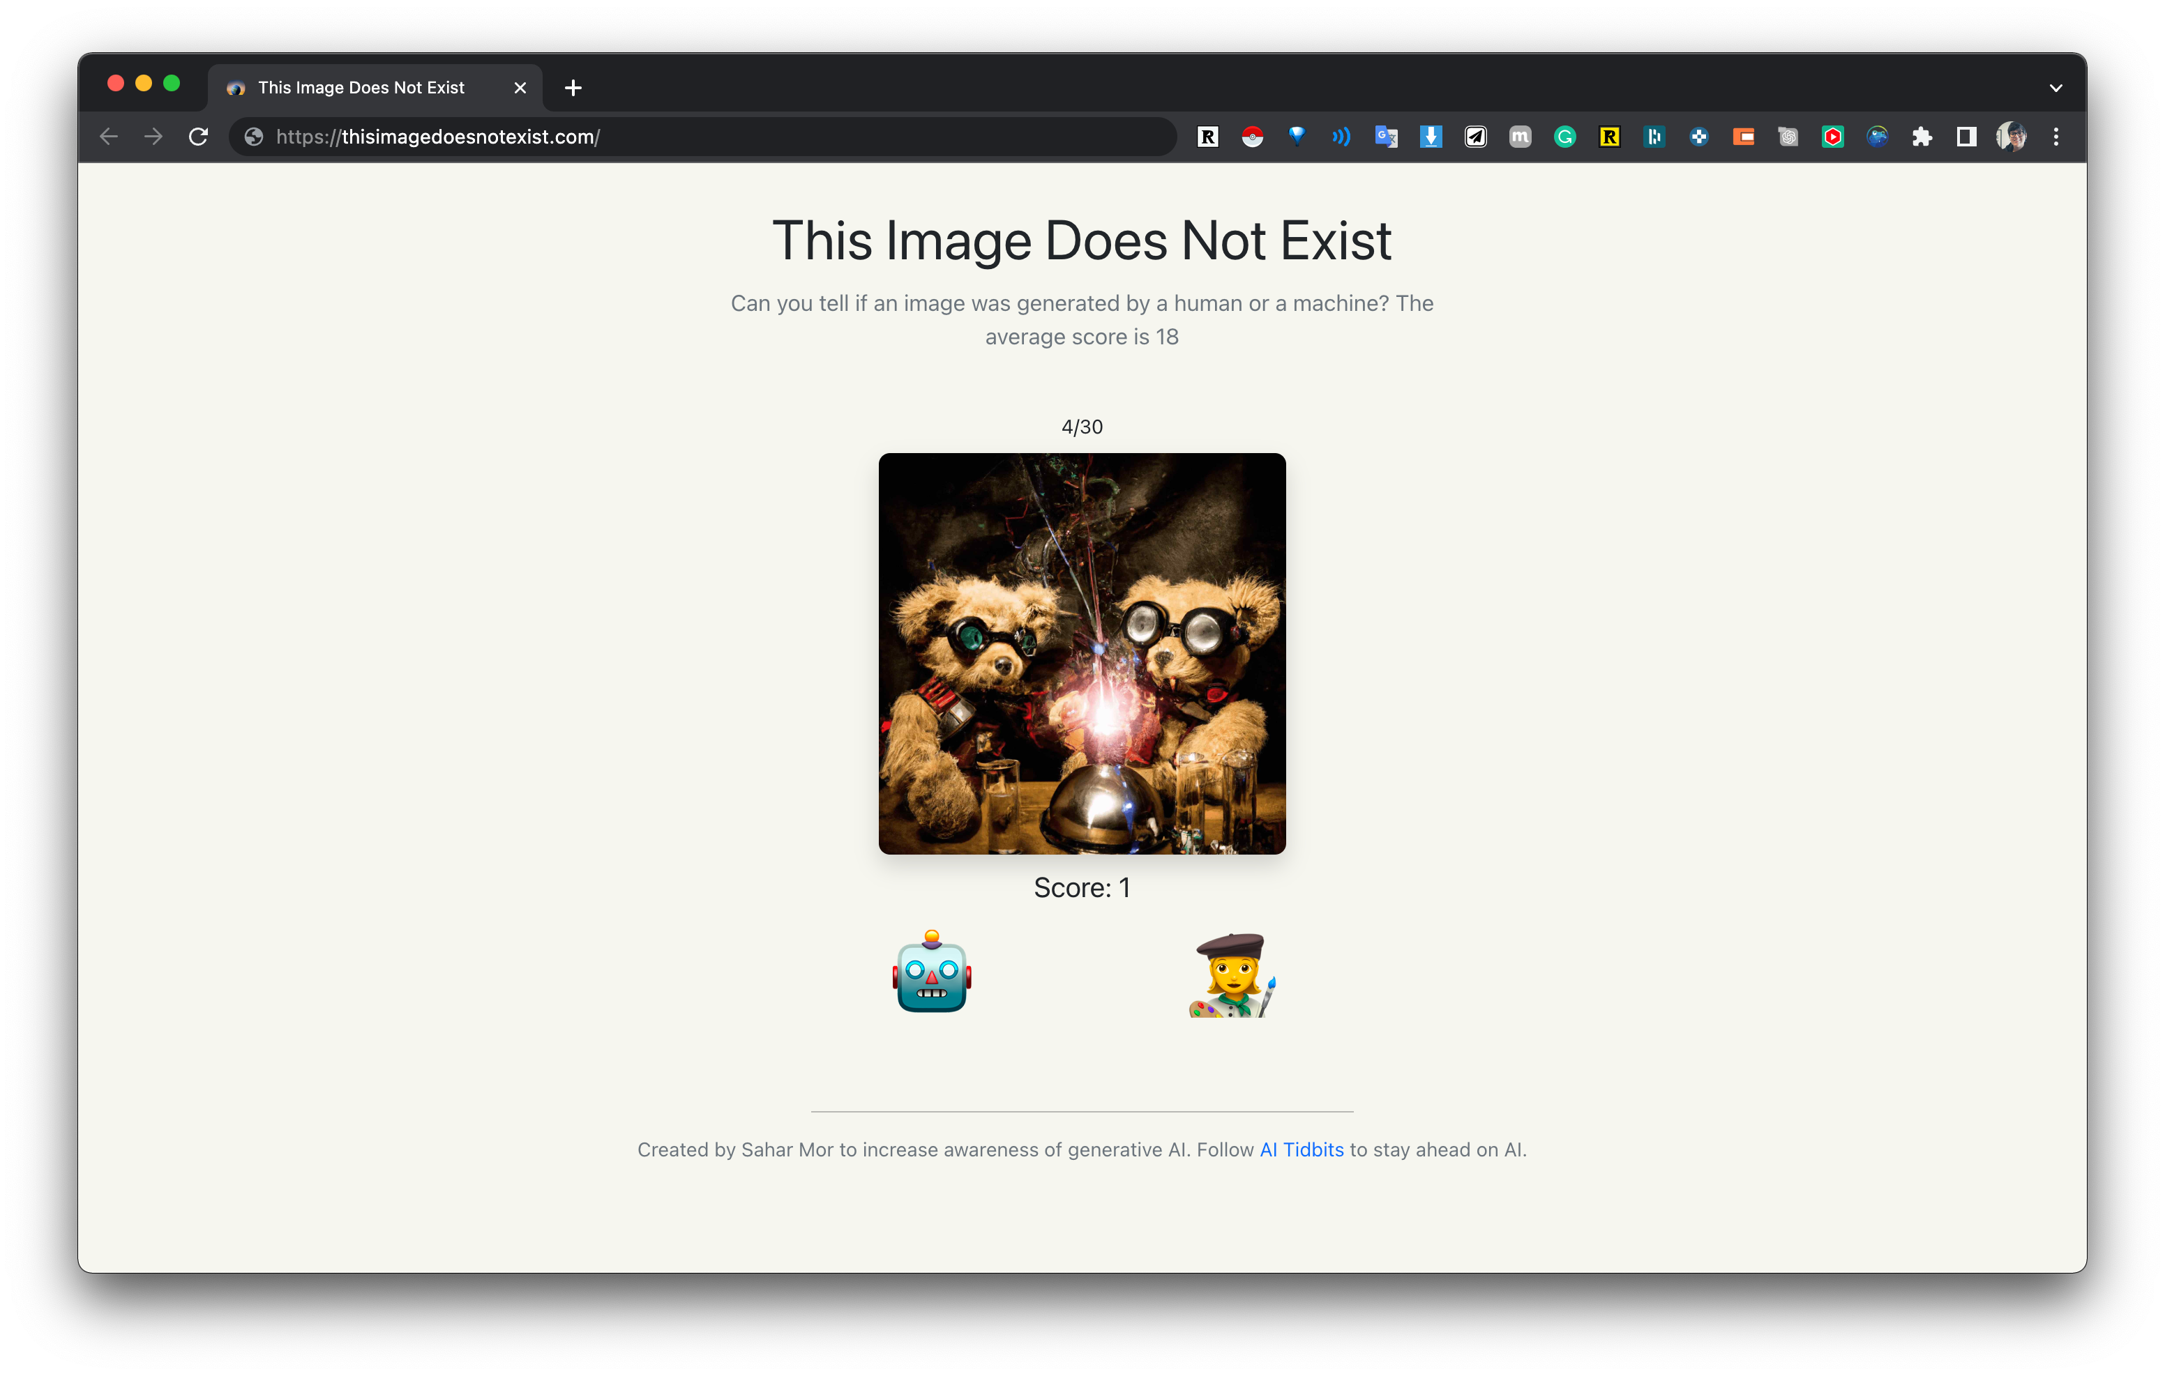Open the Extensions puzzle menu
The image size is (2165, 1376).
pos(1922,137)
